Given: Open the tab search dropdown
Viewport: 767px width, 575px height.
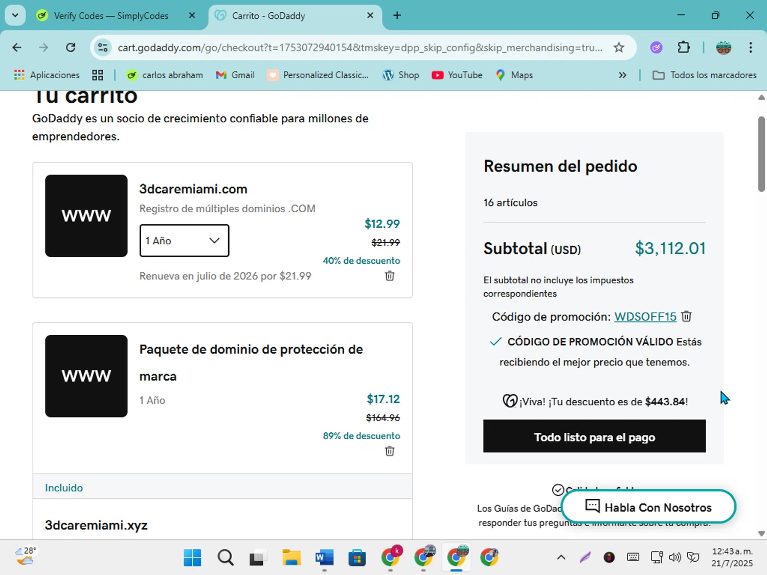Looking at the screenshot, I should pos(15,15).
